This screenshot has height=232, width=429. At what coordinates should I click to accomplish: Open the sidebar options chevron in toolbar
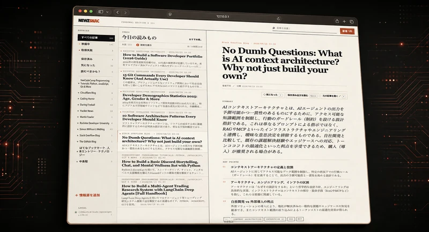click(x=107, y=12)
